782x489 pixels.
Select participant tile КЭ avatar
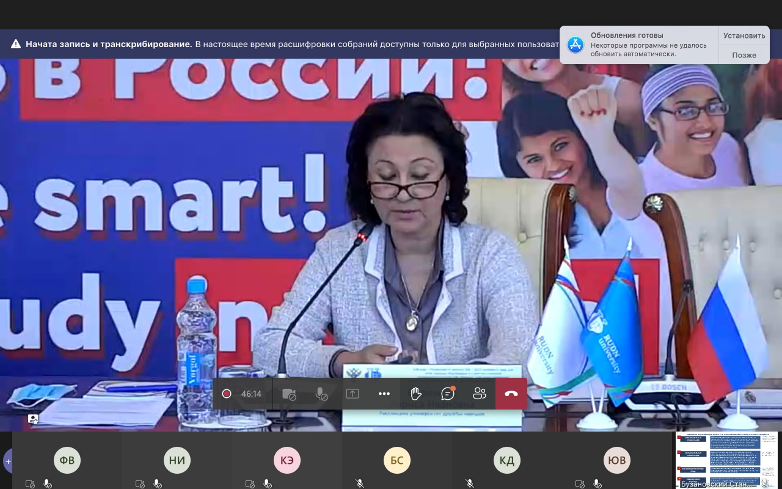tap(287, 460)
